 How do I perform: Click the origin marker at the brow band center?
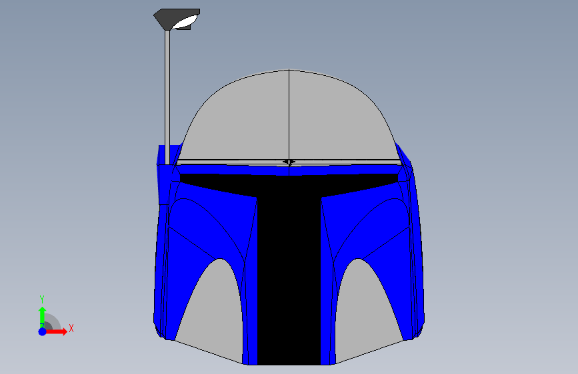tap(289, 162)
